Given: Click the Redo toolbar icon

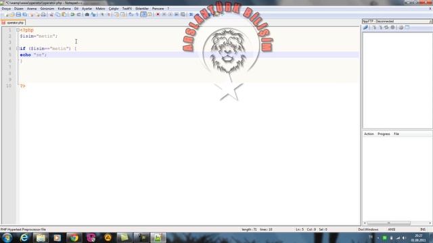Looking at the screenshot, I should point(78,14).
